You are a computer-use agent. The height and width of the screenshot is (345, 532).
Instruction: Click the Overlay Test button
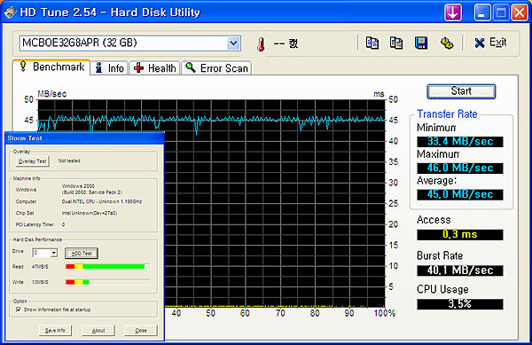(x=33, y=161)
